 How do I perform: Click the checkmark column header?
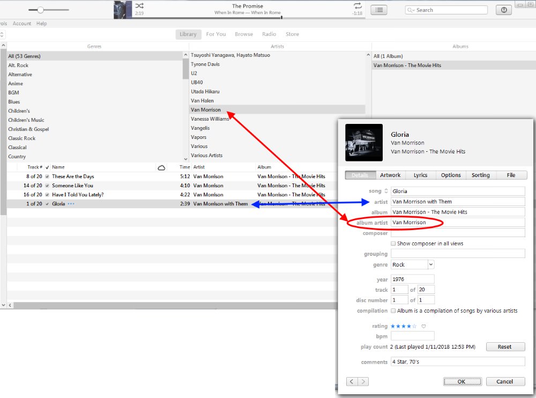click(47, 167)
